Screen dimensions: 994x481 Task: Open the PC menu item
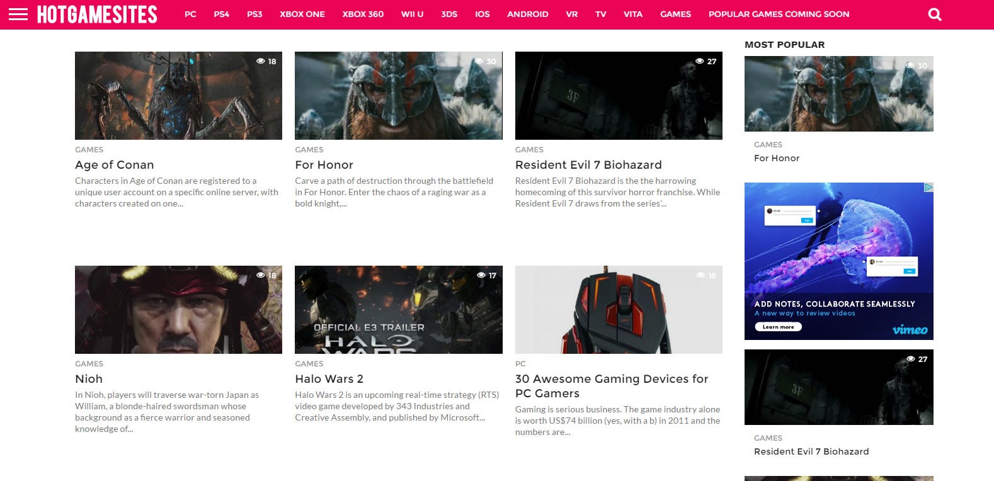[190, 14]
